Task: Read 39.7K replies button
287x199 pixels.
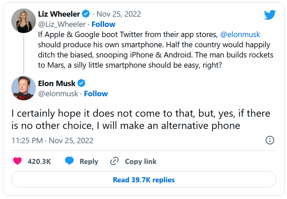Action: coord(143,180)
